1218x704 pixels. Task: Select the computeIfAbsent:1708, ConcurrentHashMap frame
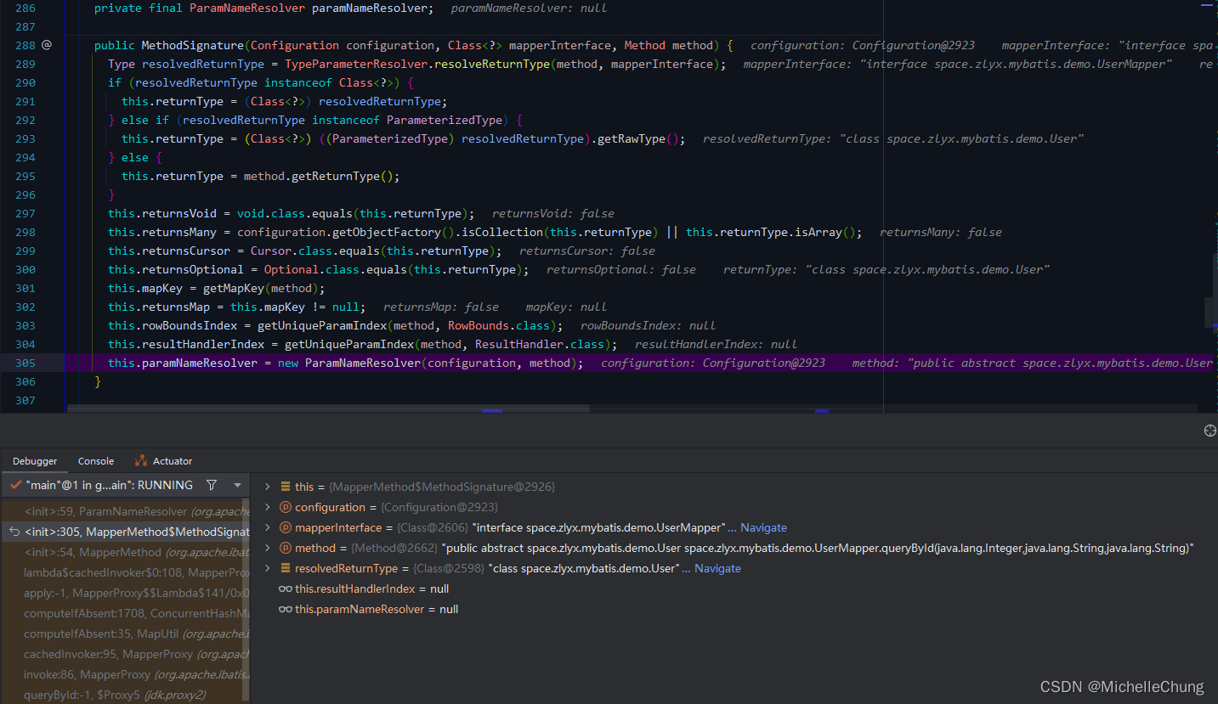(125, 613)
